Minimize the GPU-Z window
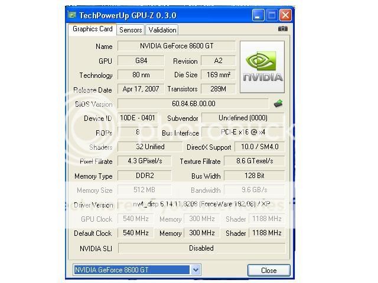This screenshot has height=283, width=378. 258,15
